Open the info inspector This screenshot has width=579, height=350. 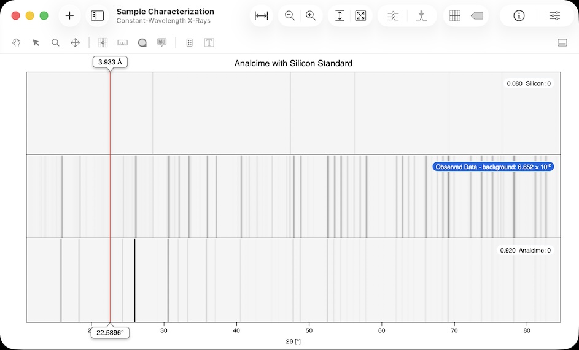[x=519, y=16]
